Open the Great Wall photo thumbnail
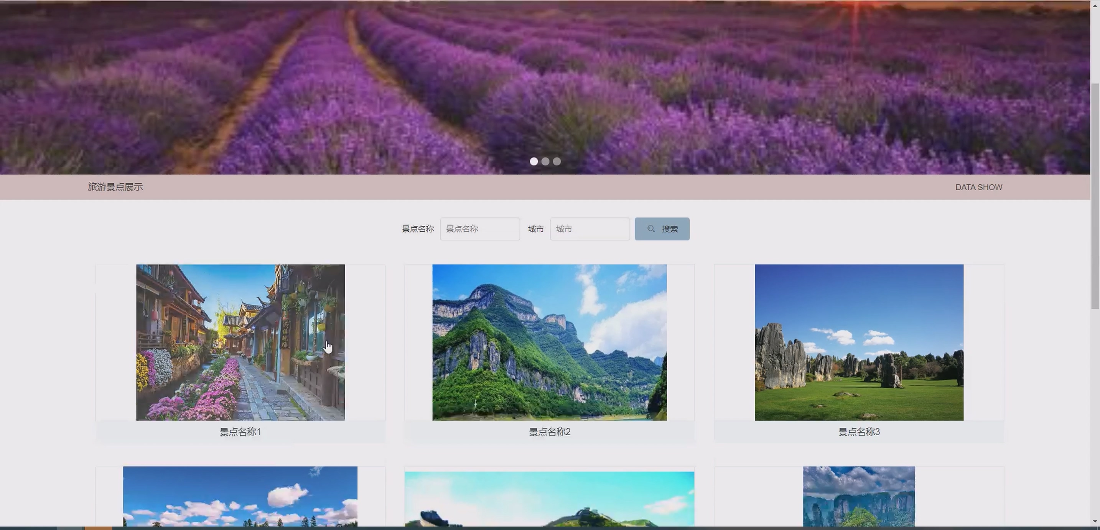Viewport: 1100px width, 530px height. 549,499
